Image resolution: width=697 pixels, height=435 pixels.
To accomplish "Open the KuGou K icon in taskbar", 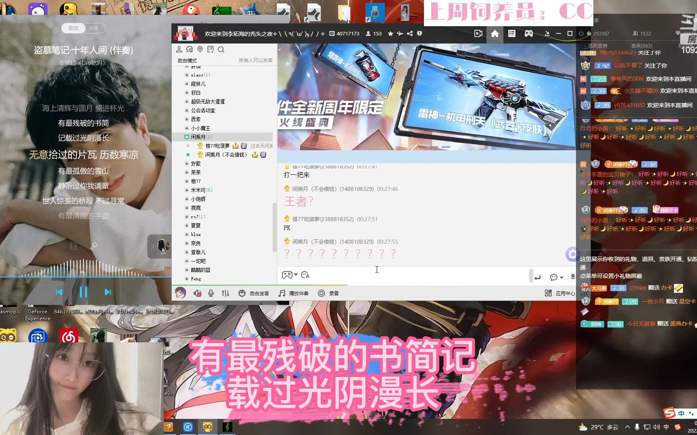I will (188, 427).
